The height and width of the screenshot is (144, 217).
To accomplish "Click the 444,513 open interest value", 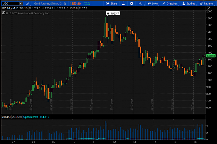I will (44, 117).
